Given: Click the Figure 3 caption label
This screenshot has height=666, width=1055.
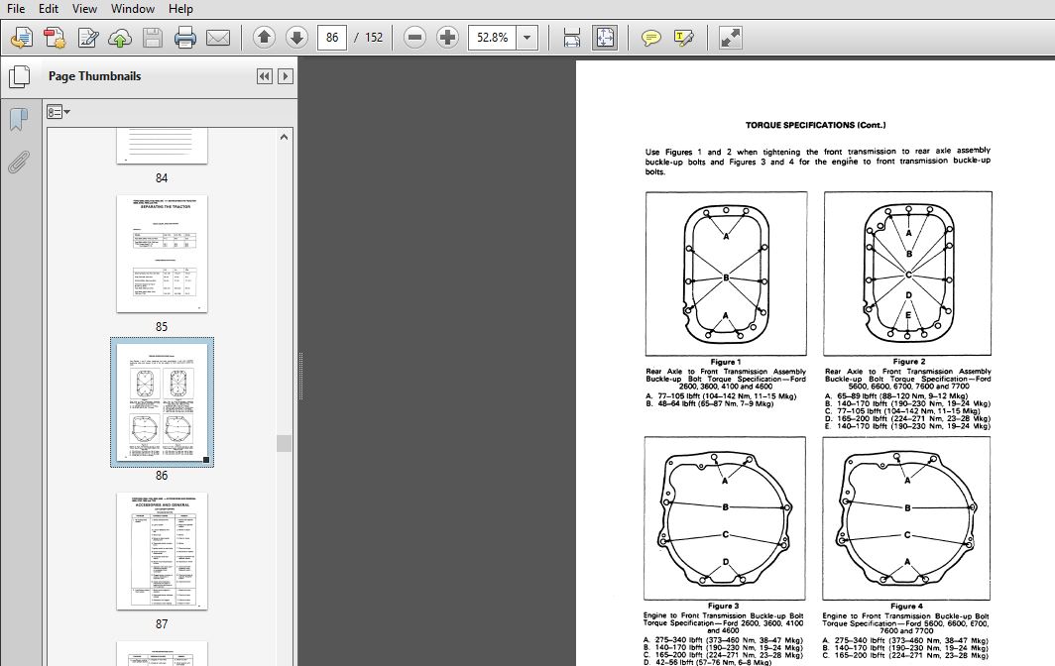Looking at the screenshot, I should point(723,607).
